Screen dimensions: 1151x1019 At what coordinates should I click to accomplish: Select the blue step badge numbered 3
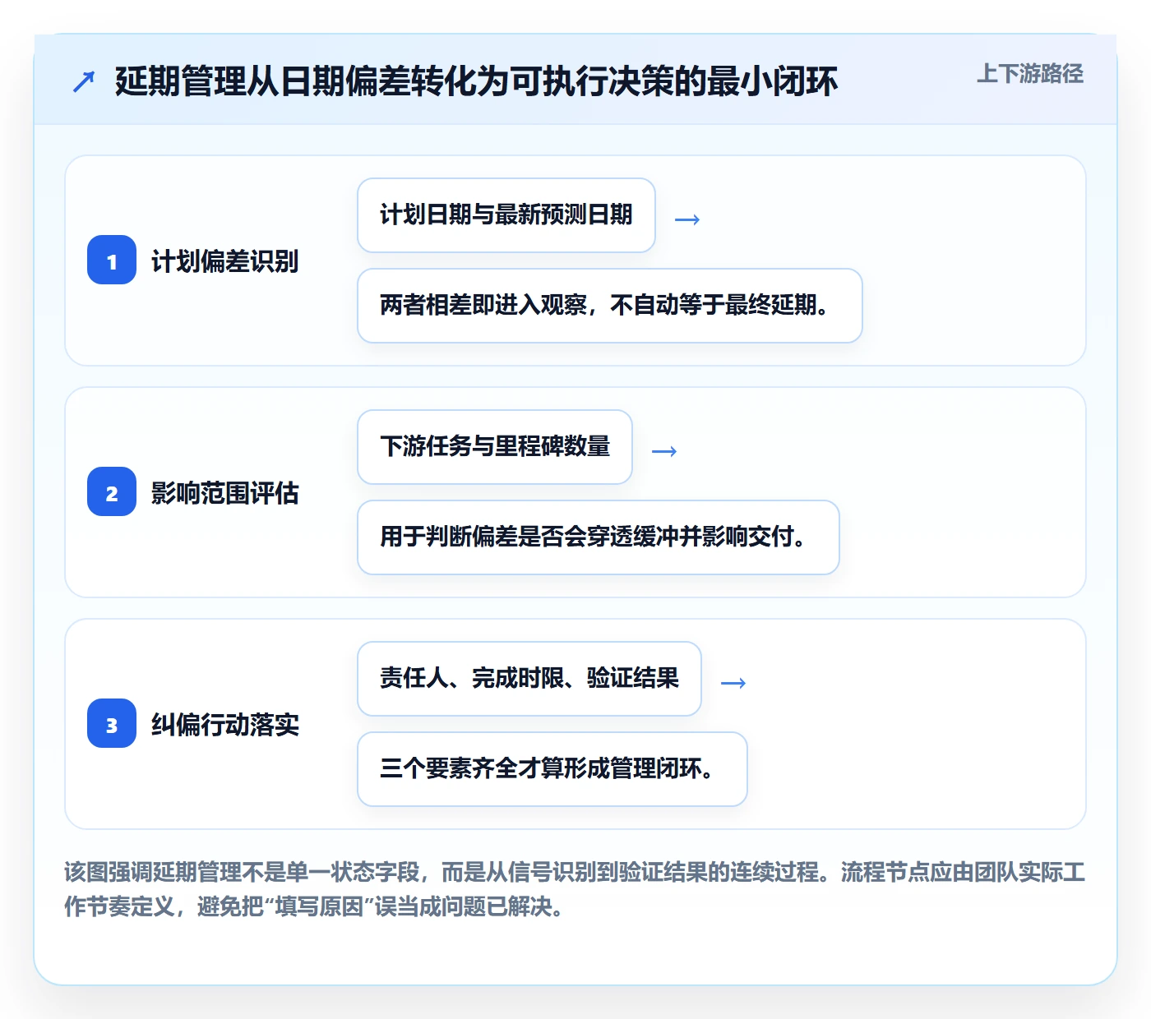coord(112,724)
